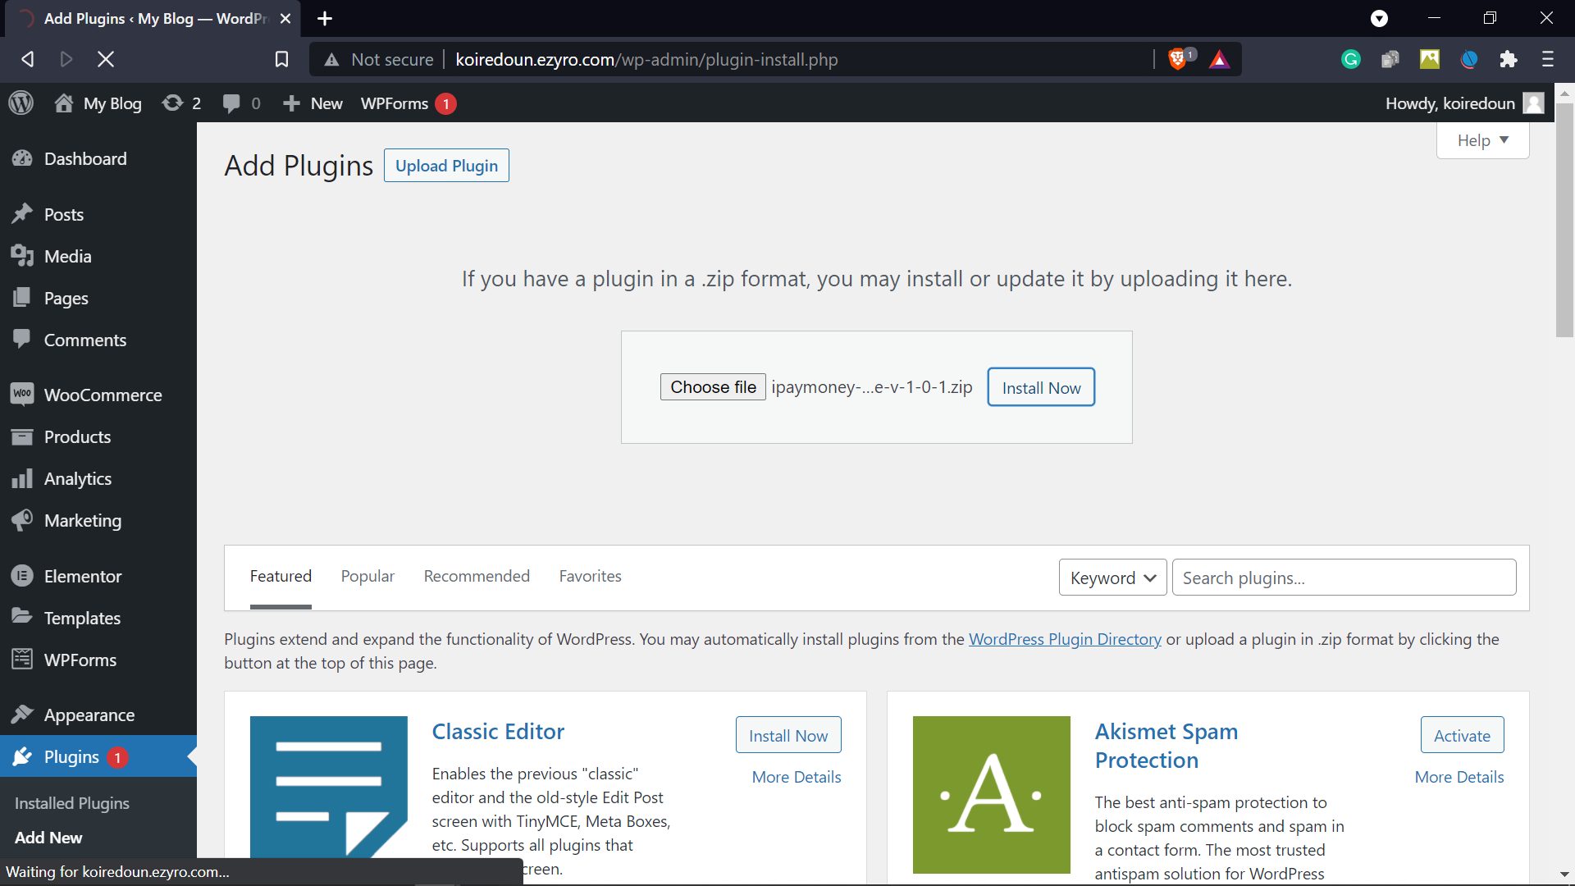Bookmark this page with the bookmark icon
This screenshot has width=1575, height=886.
[281, 59]
